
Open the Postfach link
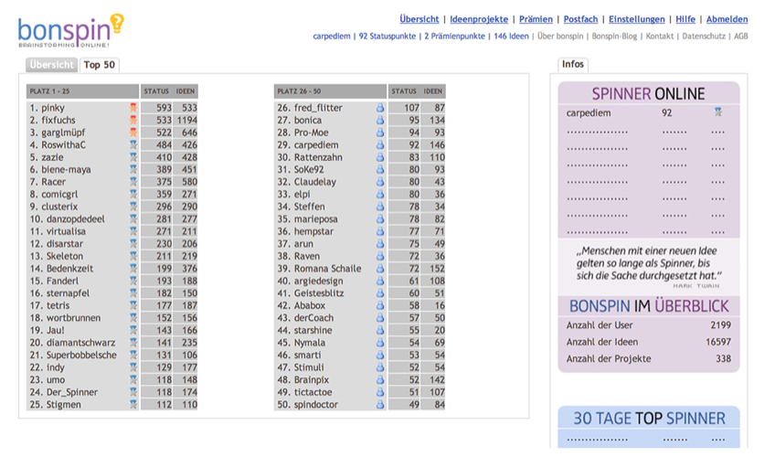(580, 19)
